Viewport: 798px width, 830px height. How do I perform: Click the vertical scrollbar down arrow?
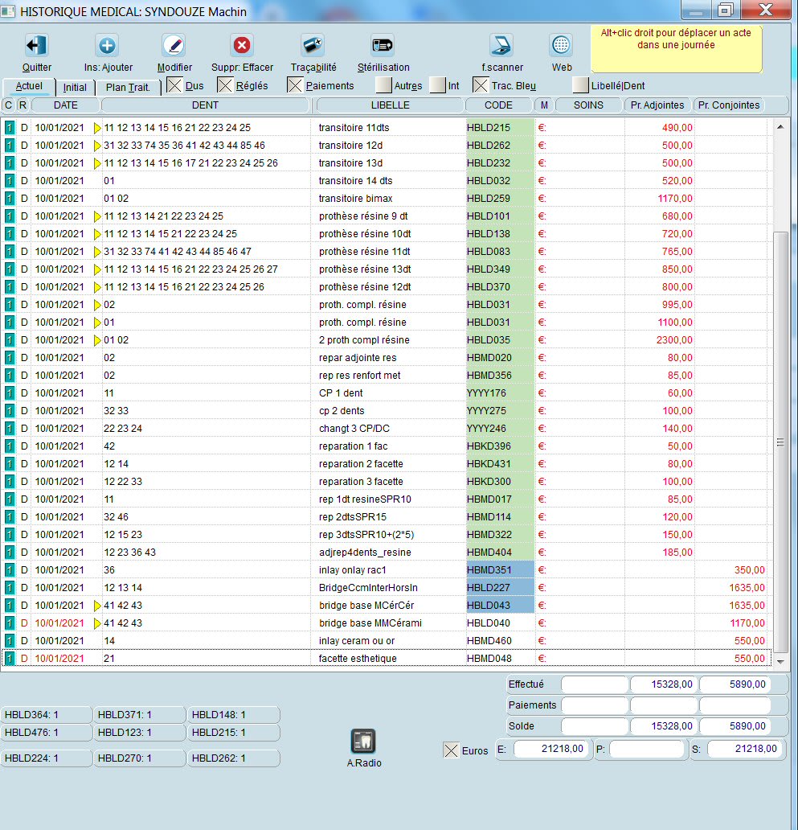779,660
